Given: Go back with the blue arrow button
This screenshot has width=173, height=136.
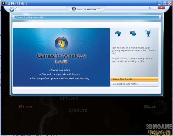Looking at the screenshot, I should coord(12,9).
